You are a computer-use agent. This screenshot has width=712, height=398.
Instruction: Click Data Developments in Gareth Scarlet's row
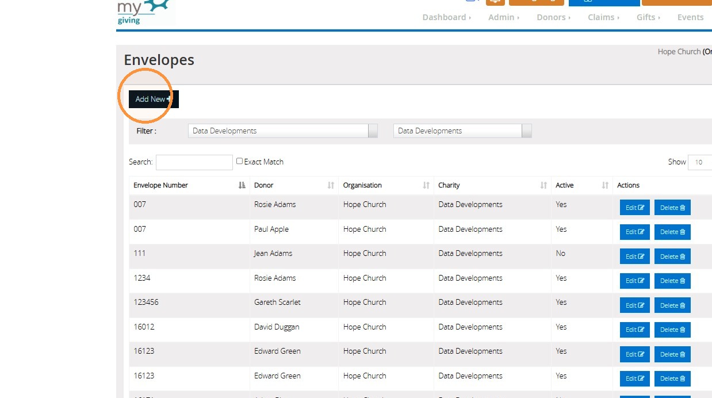coord(470,302)
